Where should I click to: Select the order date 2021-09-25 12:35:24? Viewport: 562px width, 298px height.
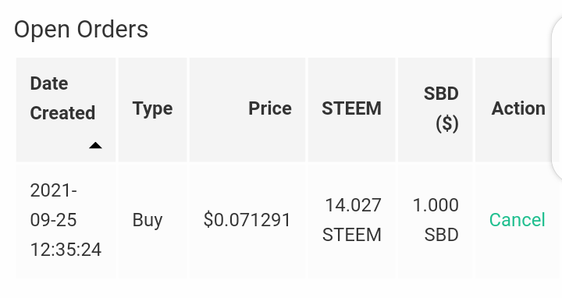coord(66,220)
